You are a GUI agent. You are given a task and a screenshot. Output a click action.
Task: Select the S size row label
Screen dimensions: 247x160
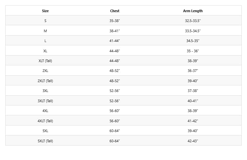point(45,21)
